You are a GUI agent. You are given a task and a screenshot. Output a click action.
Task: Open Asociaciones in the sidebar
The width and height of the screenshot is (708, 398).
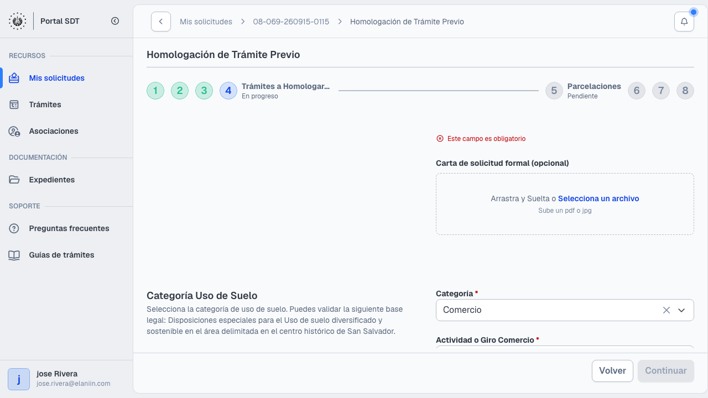click(x=66, y=131)
